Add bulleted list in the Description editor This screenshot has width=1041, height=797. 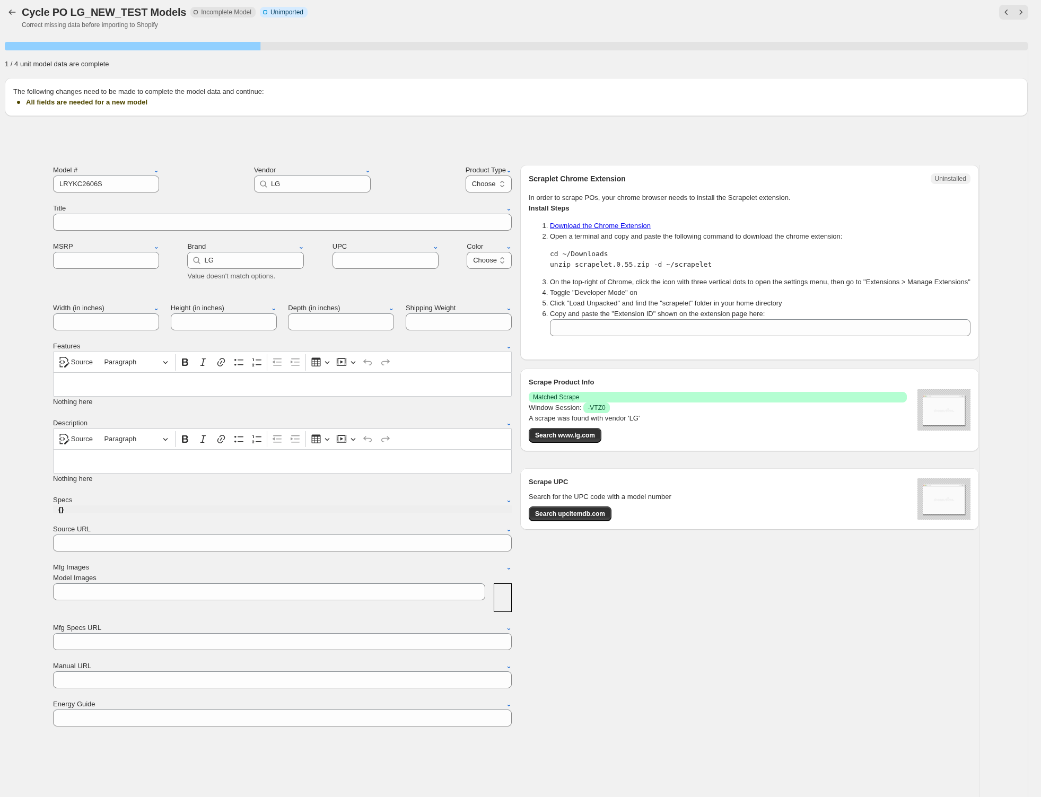239,439
